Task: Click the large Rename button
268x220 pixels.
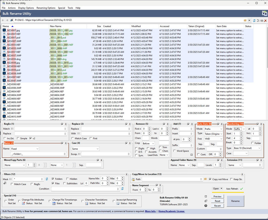Action: click(235, 201)
